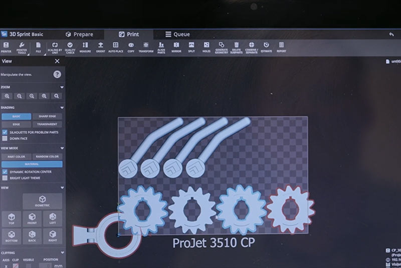Toggle the clipping Visible checkbox
The width and height of the screenshot is (401, 268).
point(28,266)
